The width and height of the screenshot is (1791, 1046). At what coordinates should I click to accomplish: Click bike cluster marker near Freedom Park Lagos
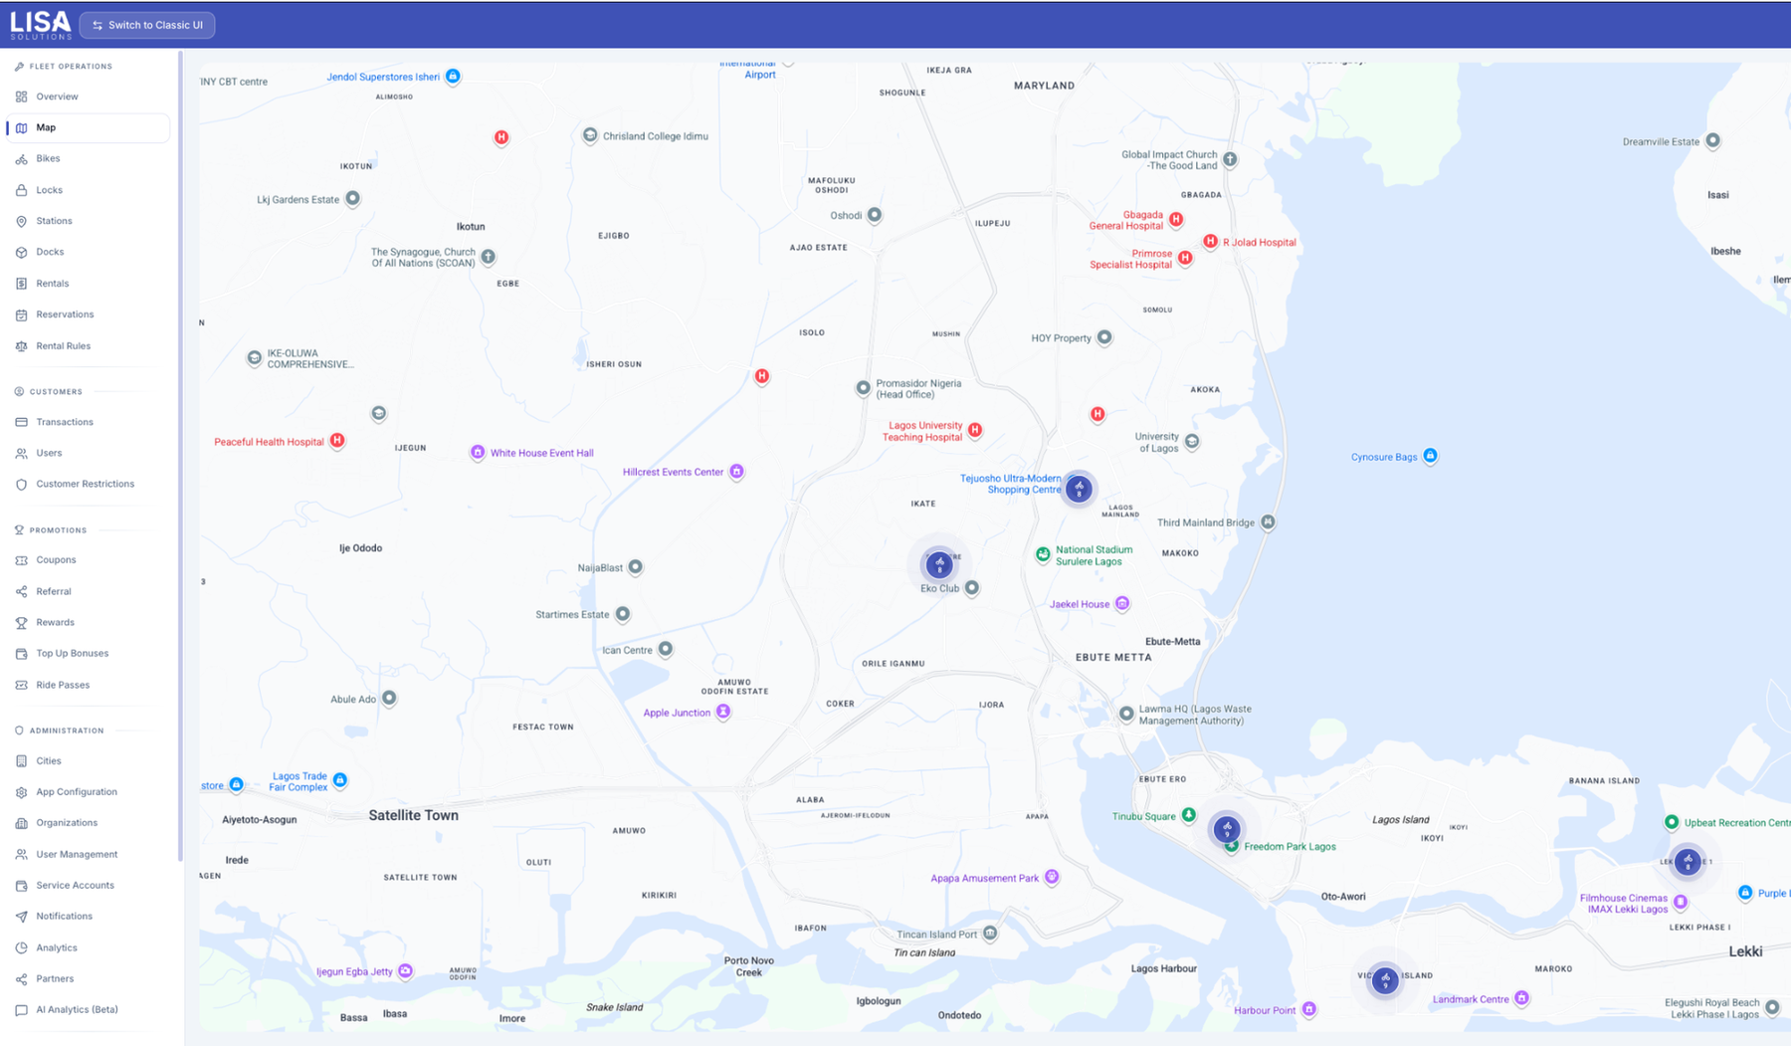1227,828
